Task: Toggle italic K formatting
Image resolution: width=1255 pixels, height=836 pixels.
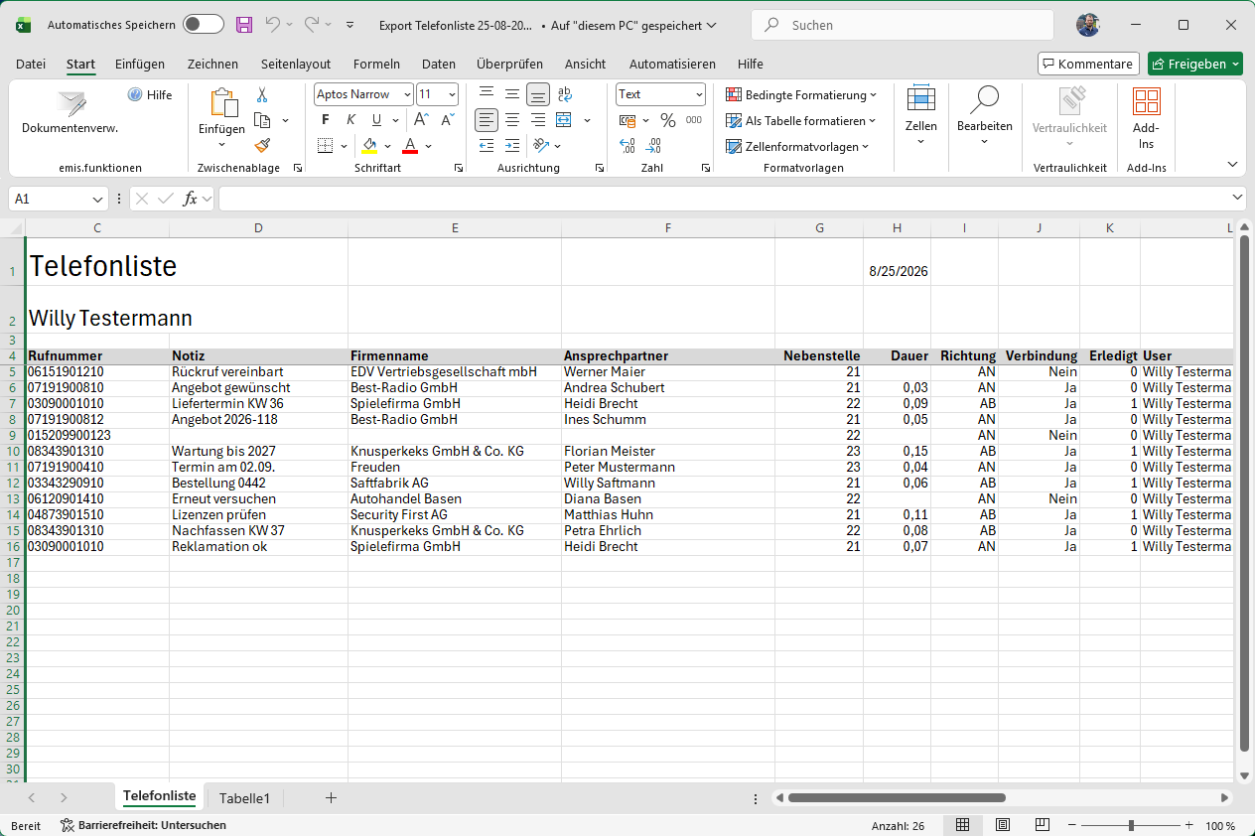Action: coord(350,120)
